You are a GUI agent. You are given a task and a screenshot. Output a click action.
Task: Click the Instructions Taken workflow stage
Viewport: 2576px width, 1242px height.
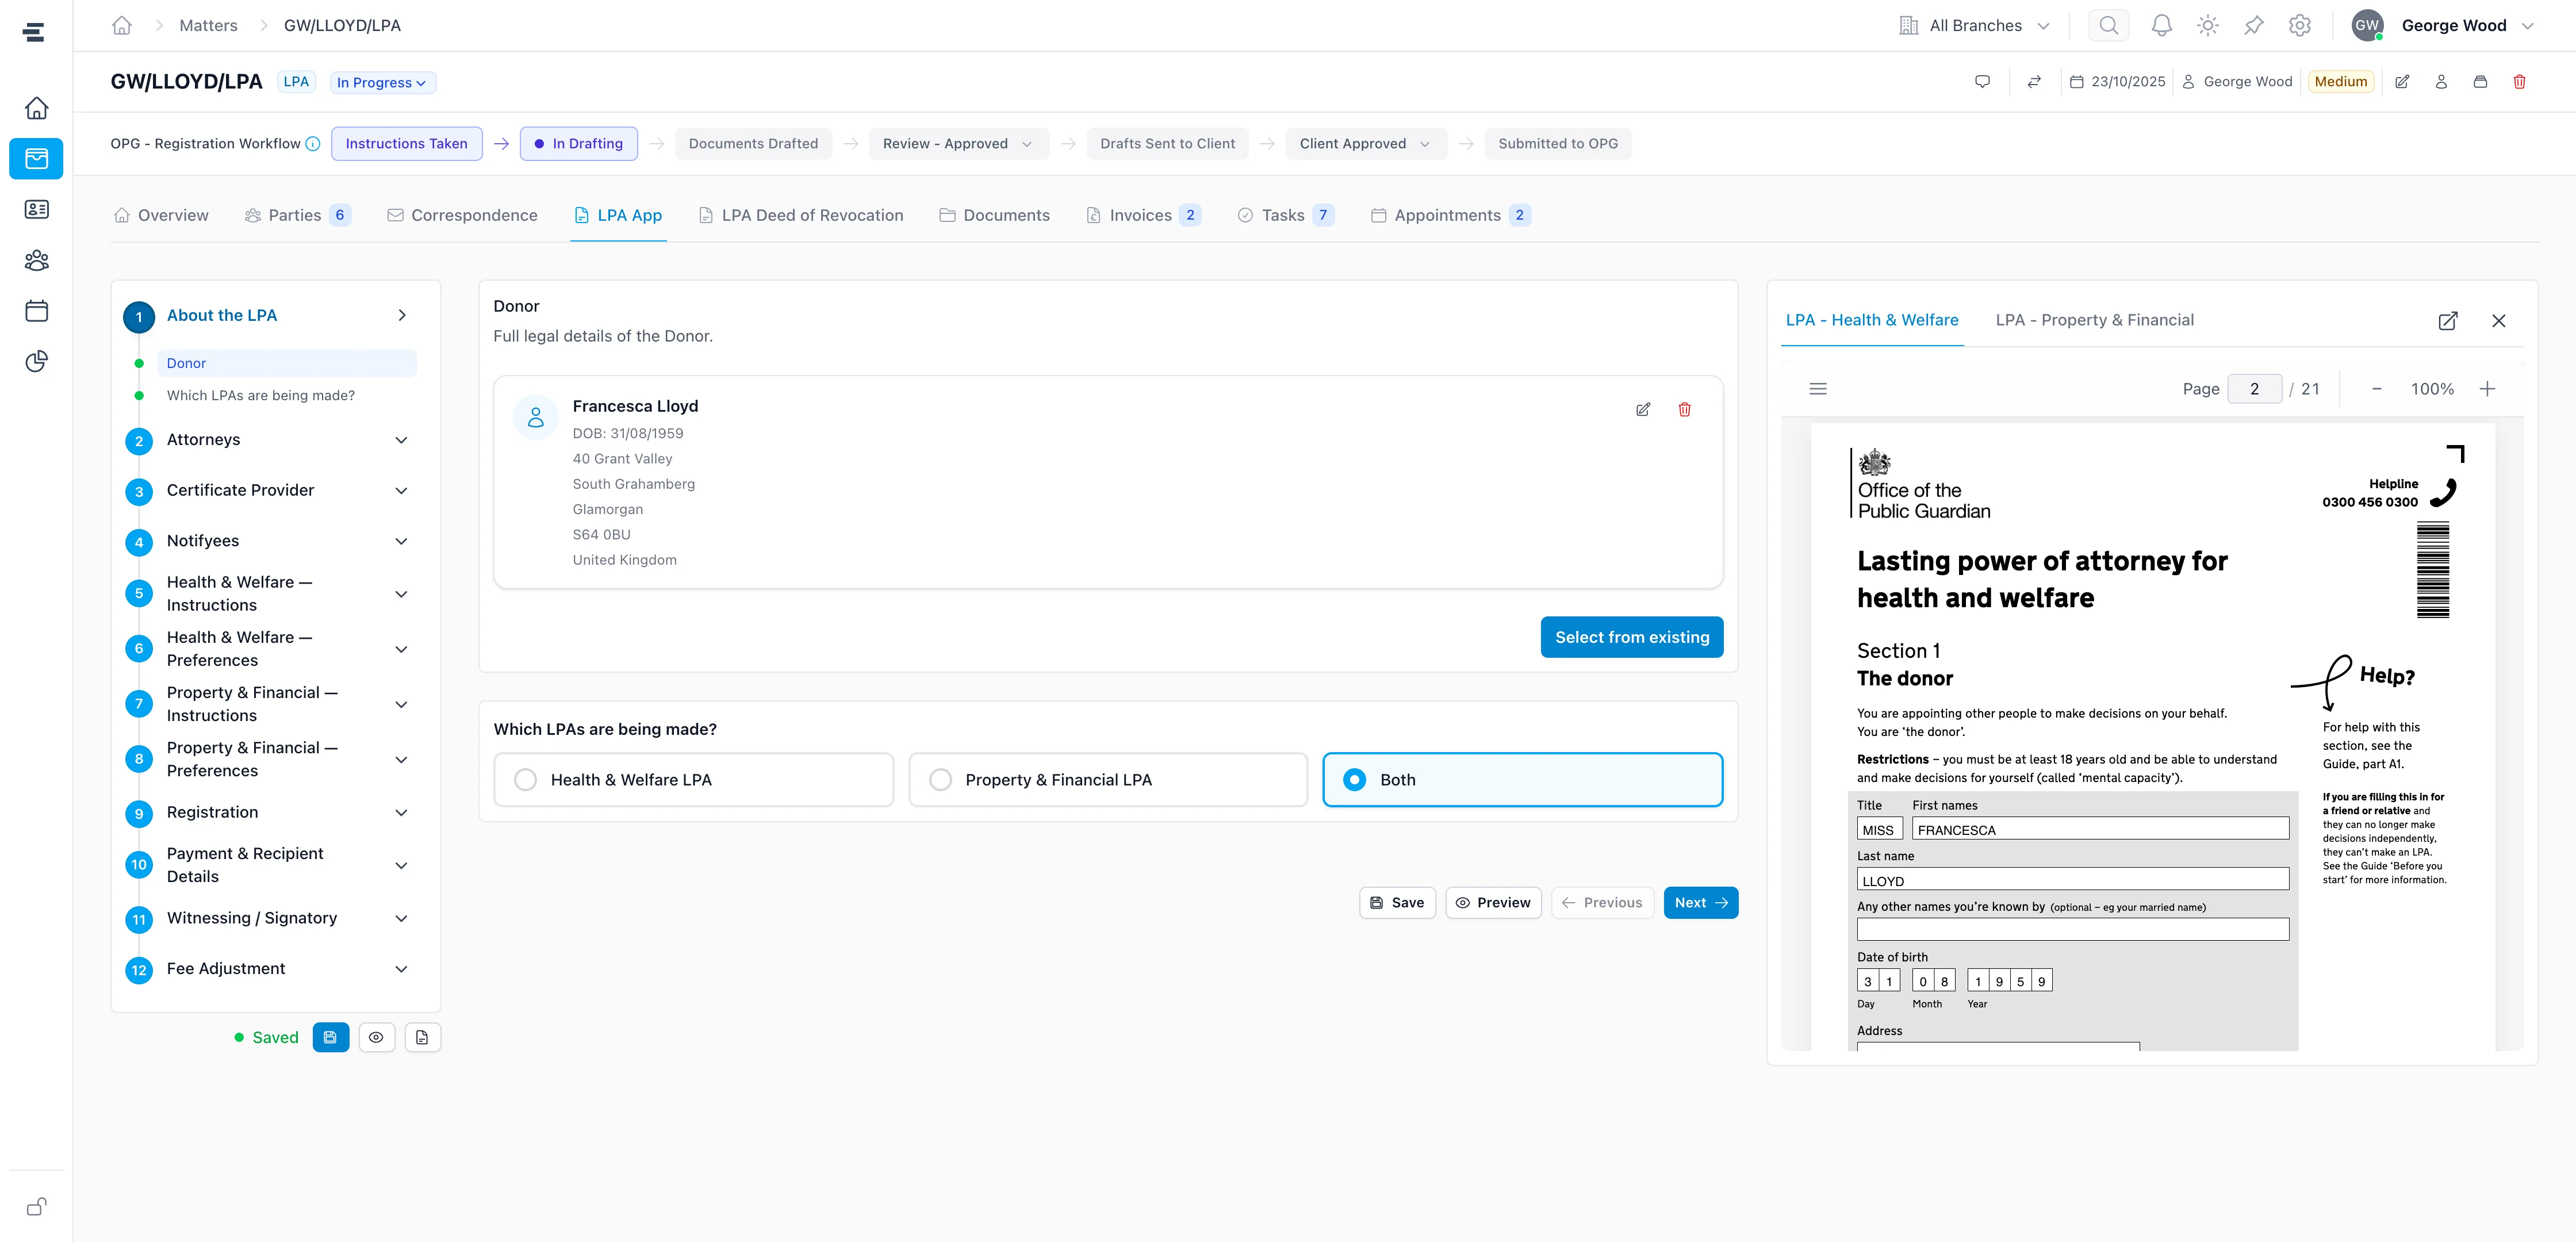coord(406,144)
